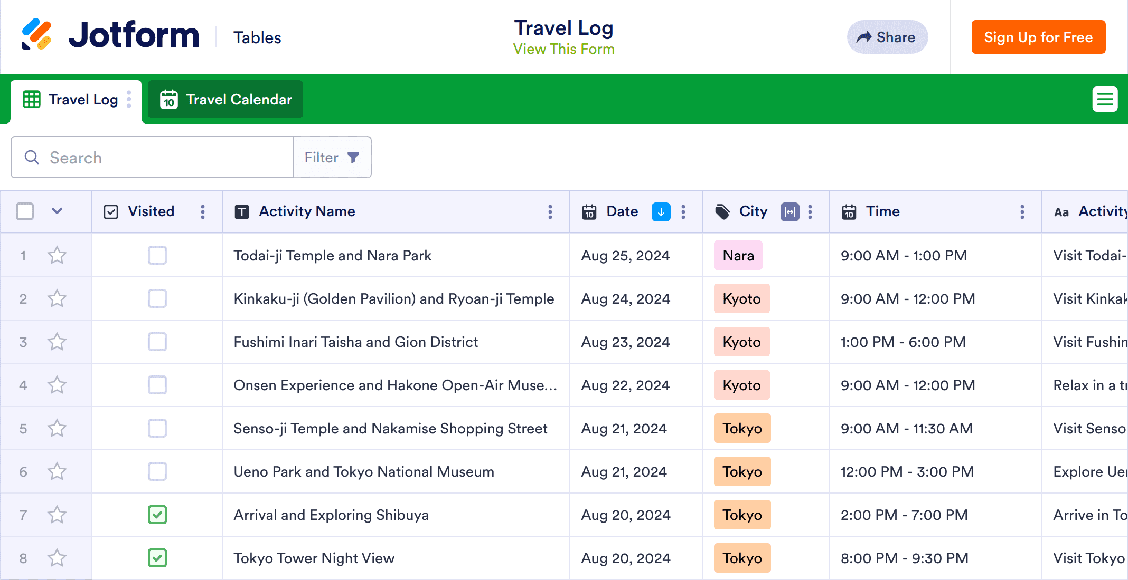Viewport: 1128px width, 580px height.
Task: Expand the row selection chevron dropdown
Action: pos(57,211)
